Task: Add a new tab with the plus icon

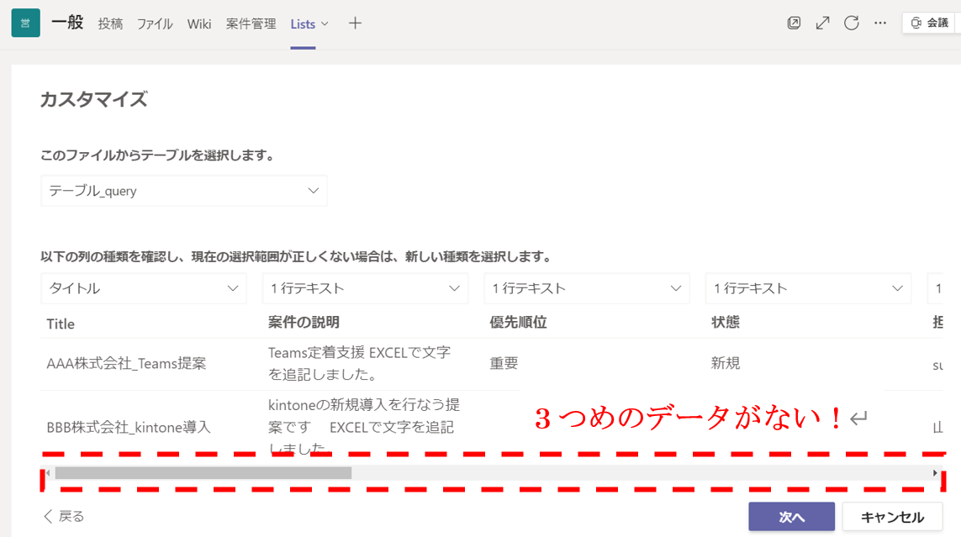Action: [355, 23]
